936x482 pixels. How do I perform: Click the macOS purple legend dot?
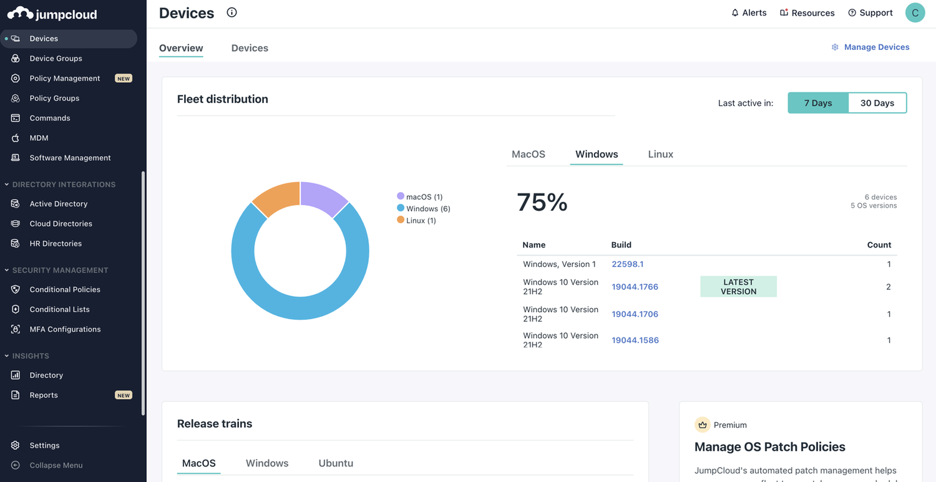[x=401, y=196]
